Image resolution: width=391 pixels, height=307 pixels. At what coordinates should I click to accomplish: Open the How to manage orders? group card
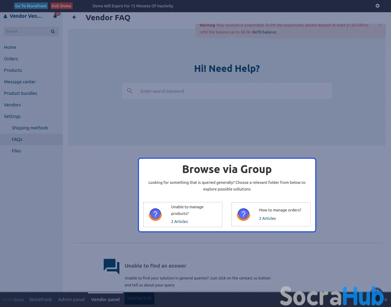(271, 214)
